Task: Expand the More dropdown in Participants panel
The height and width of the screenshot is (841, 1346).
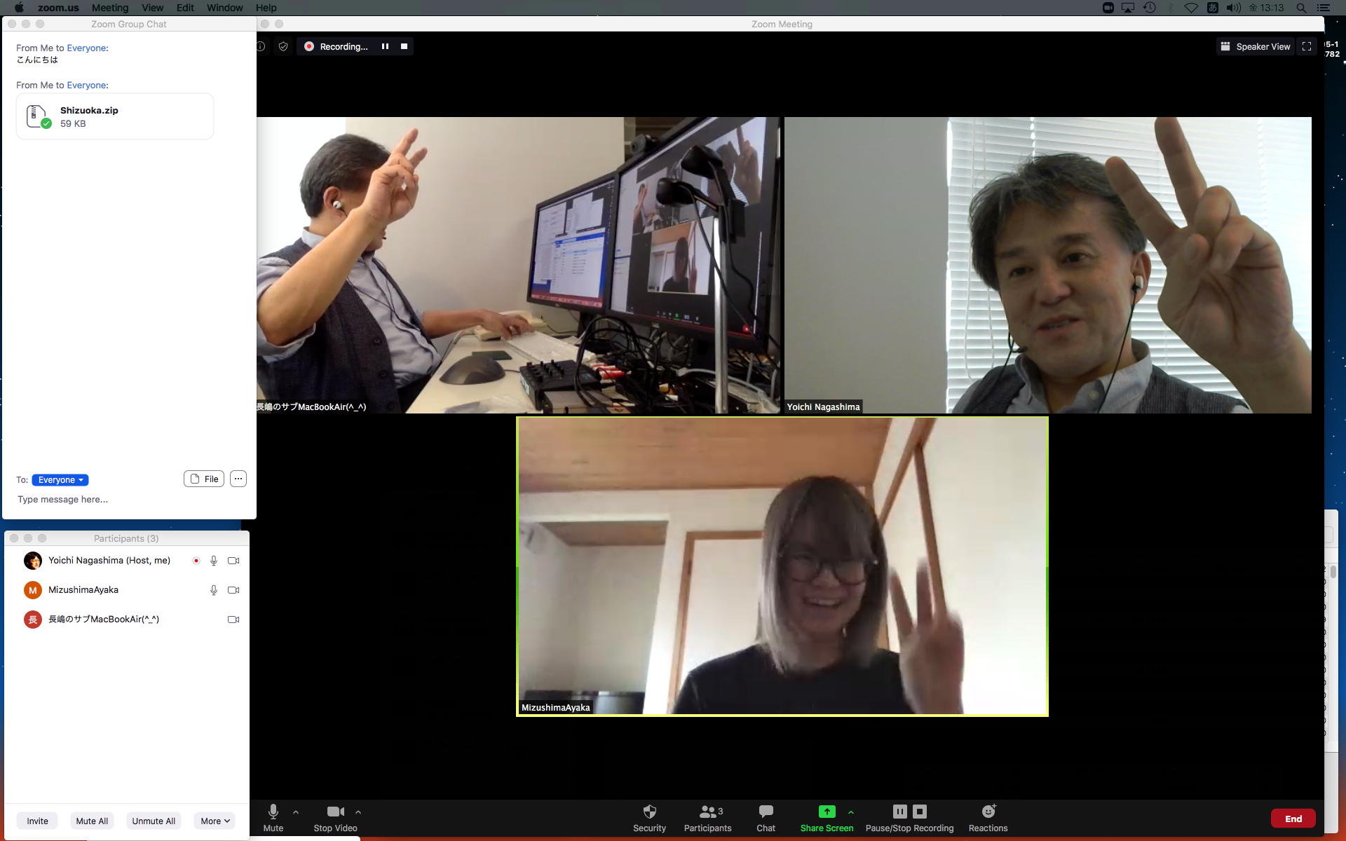Action: click(215, 821)
